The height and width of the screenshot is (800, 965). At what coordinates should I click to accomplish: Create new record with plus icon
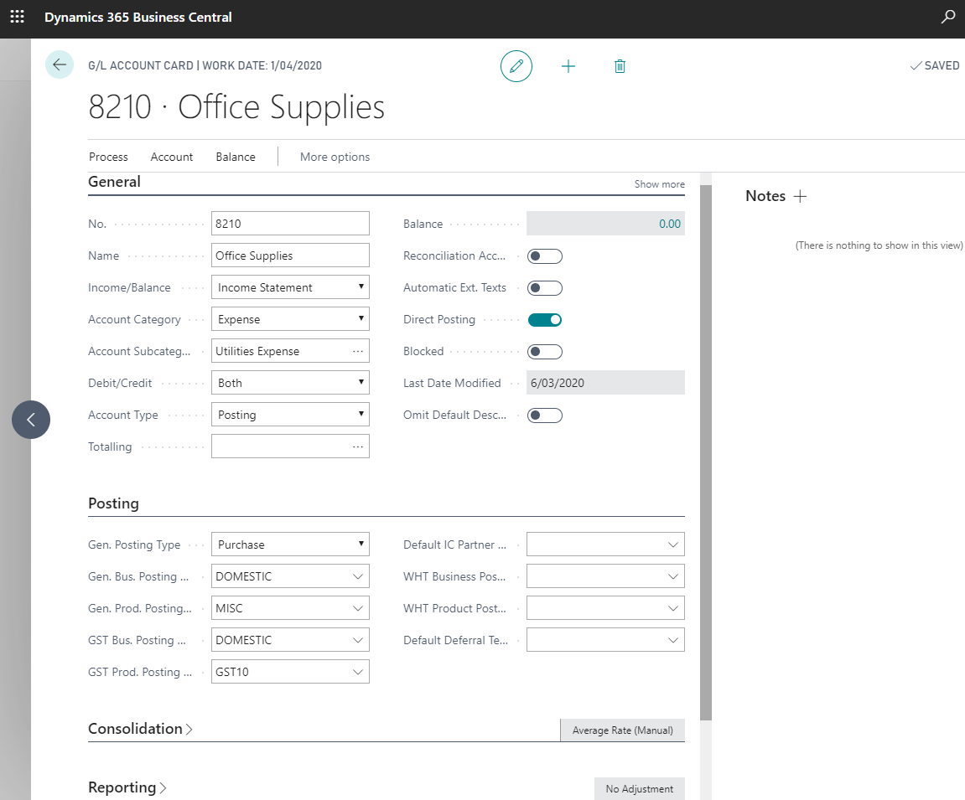point(568,66)
